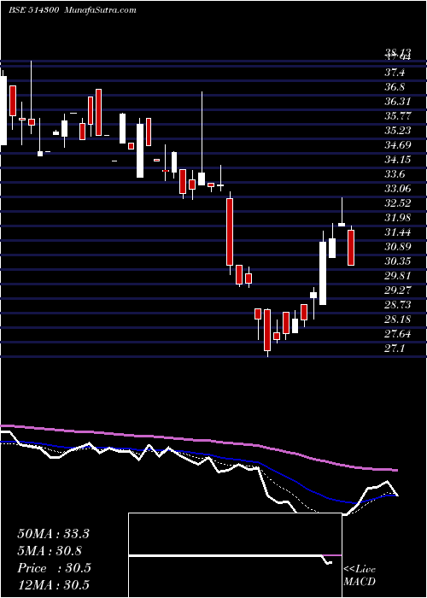Click the 27.1 price axis label
This screenshot has width=427, height=598.
tap(395, 349)
